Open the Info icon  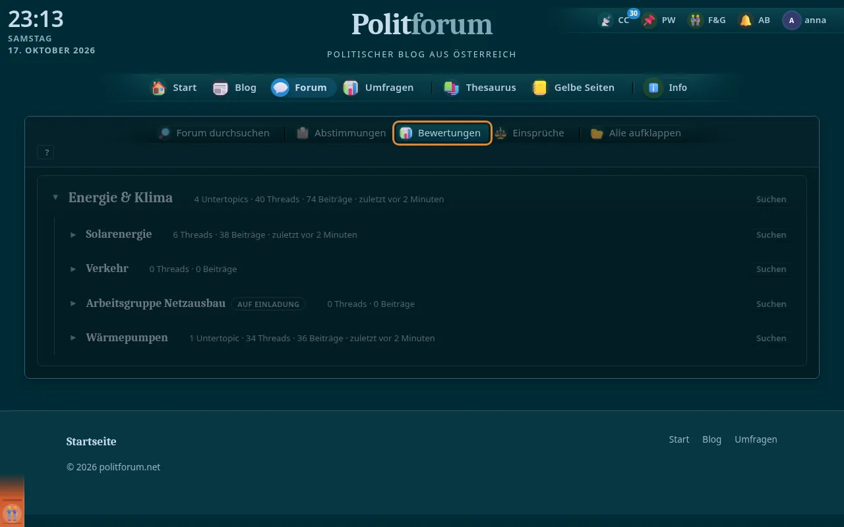654,88
